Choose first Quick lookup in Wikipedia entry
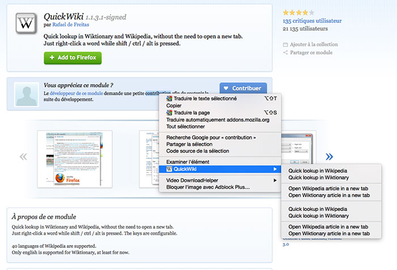The image size is (397, 270). coord(331,171)
